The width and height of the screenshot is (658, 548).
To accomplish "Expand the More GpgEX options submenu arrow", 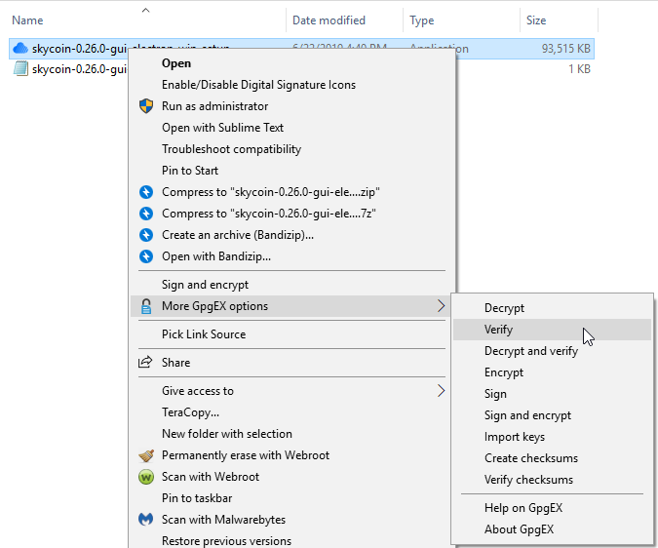I will tap(441, 306).
